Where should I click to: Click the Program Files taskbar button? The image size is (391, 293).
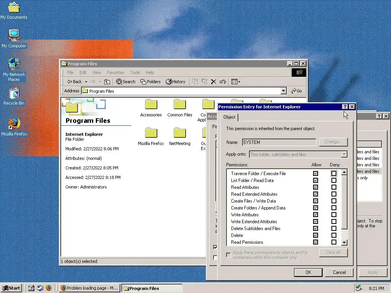(152, 288)
